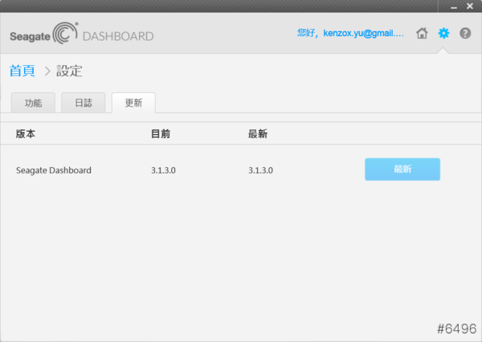Open account link 您好, kenzox.yu@gmail...
482x342 pixels.
(x=350, y=33)
